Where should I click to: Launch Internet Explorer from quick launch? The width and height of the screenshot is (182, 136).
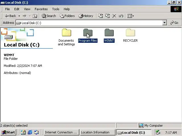pyautogui.click(x=30, y=132)
